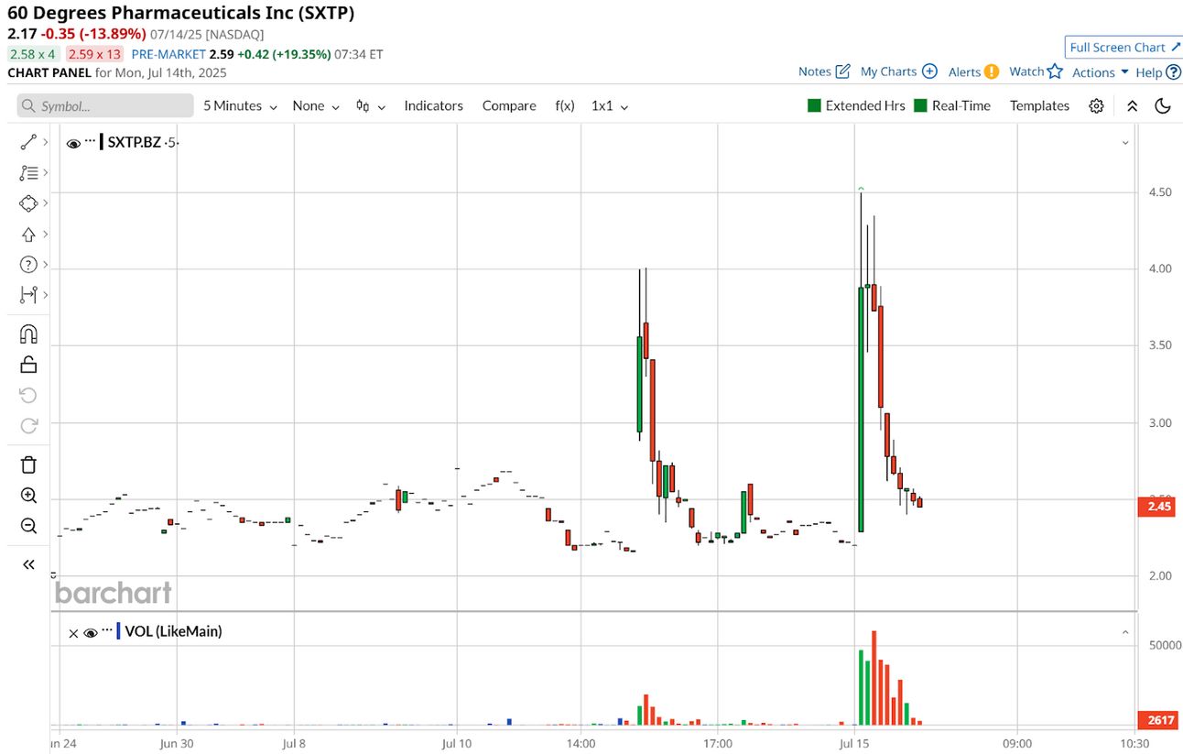Open the Alerts link
Screen dimensions: 1183x754
[x=964, y=71]
